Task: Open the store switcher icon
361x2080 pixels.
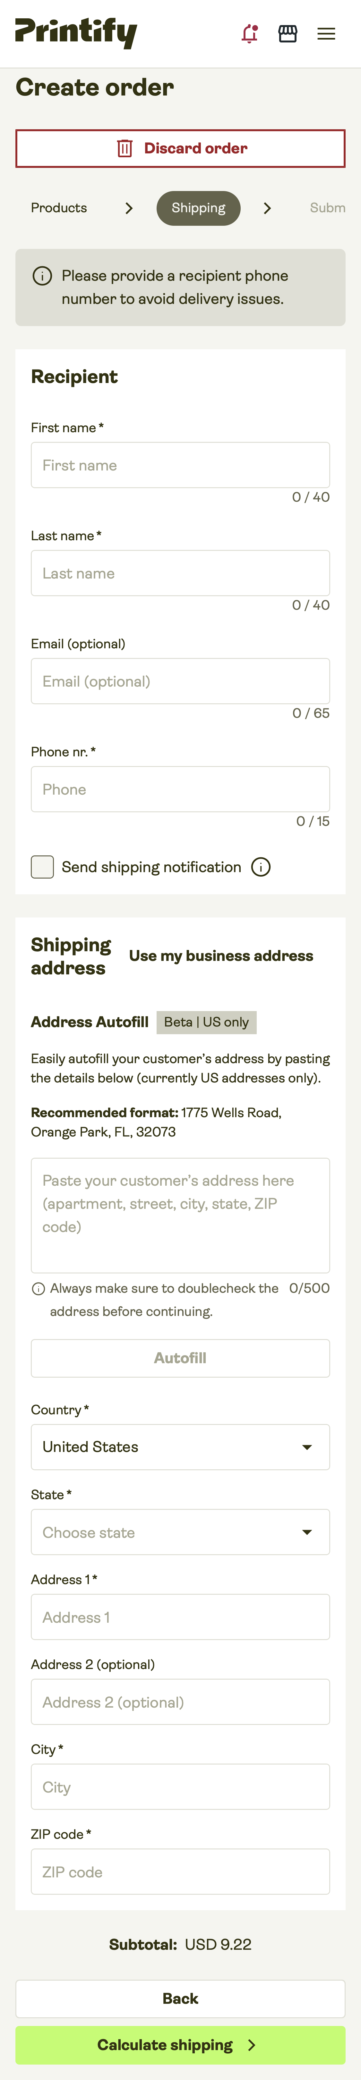Action: pyautogui.click(x=287, y=33)
